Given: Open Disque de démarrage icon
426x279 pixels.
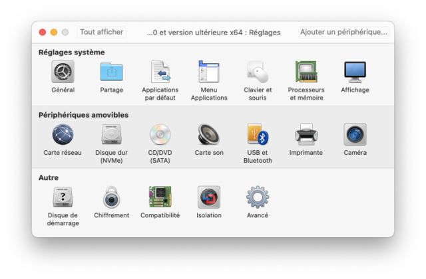Looking at the screenshot, I should pos(63,197).
